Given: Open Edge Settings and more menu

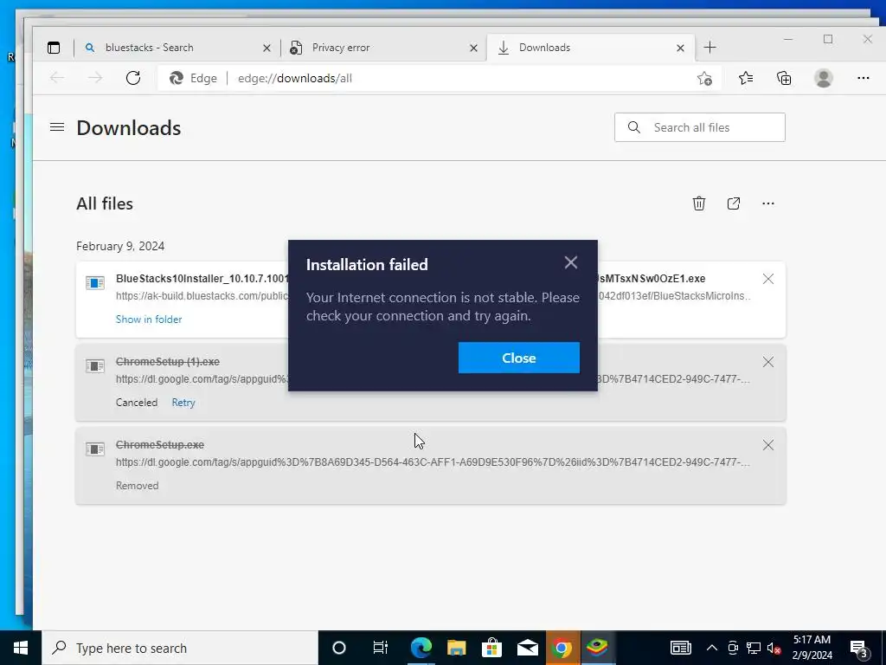Looking at the screenshot, I should point(863,78).
